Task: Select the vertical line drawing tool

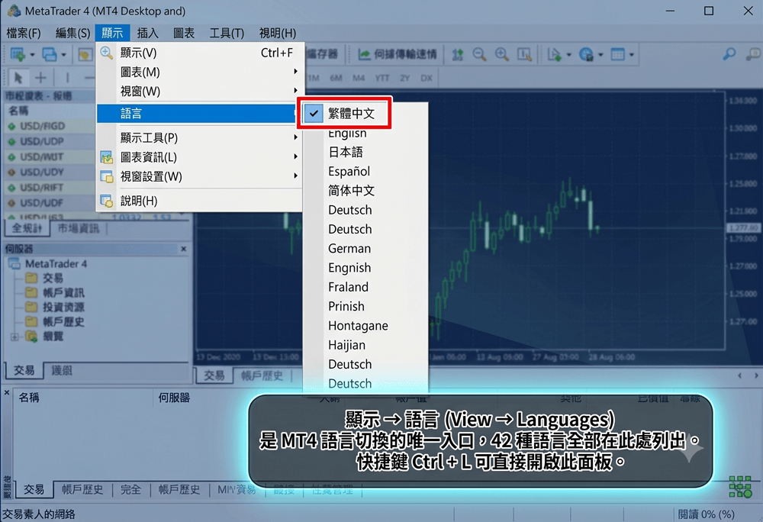Action: click(x=67, y=78)
